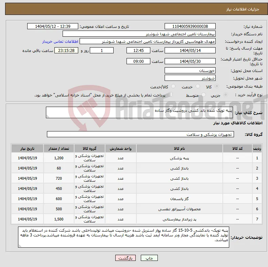
Task: Click the need number field 1104005939000038
Action: pyautogui.click(x=190, y=26)
